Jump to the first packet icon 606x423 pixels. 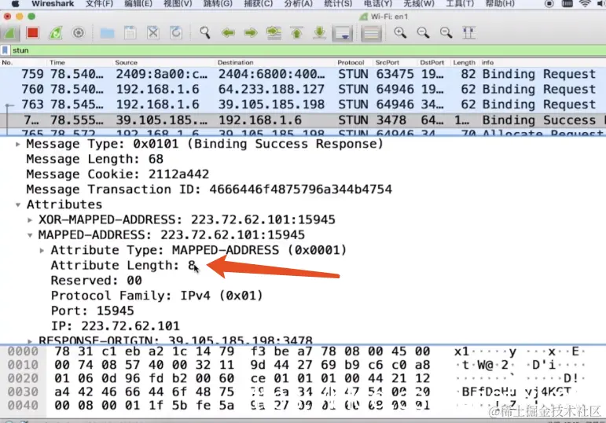point(297,33)
